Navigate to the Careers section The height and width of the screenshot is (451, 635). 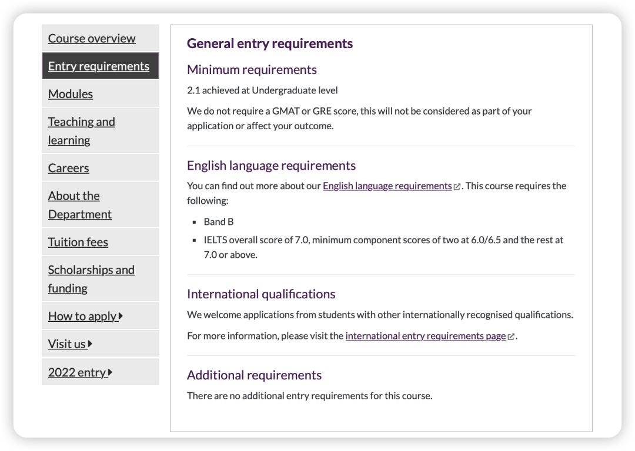click(69, 168)
